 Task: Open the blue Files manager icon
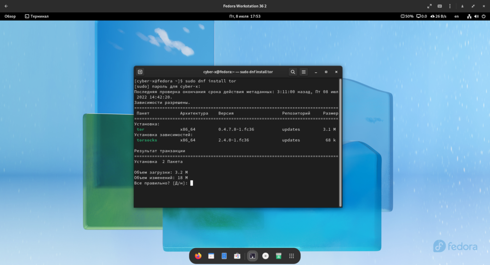[x=224, y=256]
